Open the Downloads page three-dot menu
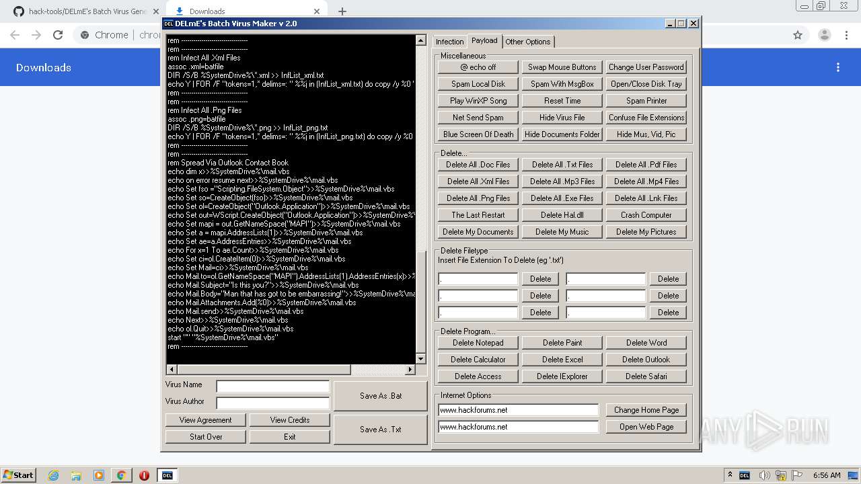The image size is (861, 484). point(838,67)
